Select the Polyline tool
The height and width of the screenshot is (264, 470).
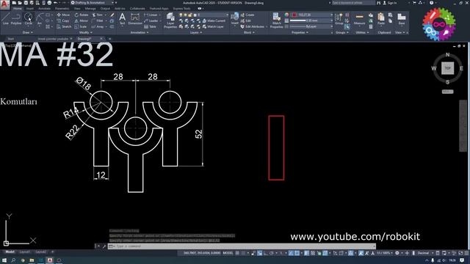tap(16, 18)
